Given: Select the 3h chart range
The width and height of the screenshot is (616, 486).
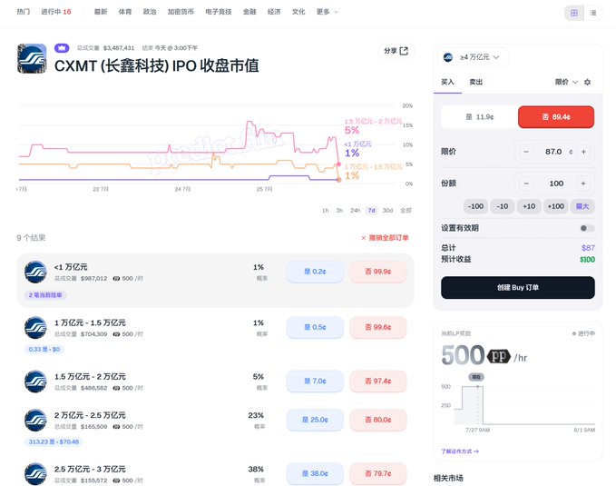Looking at the screenshot, I should [x=339, y=211].
